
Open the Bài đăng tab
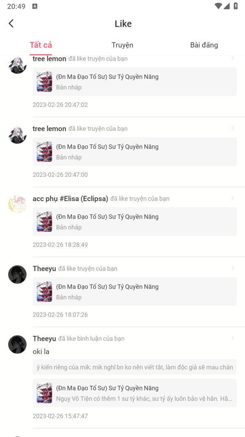[x=204, y=45]
